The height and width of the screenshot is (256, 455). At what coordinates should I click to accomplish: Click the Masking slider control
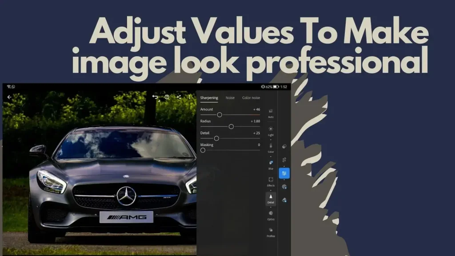[203, 150]
